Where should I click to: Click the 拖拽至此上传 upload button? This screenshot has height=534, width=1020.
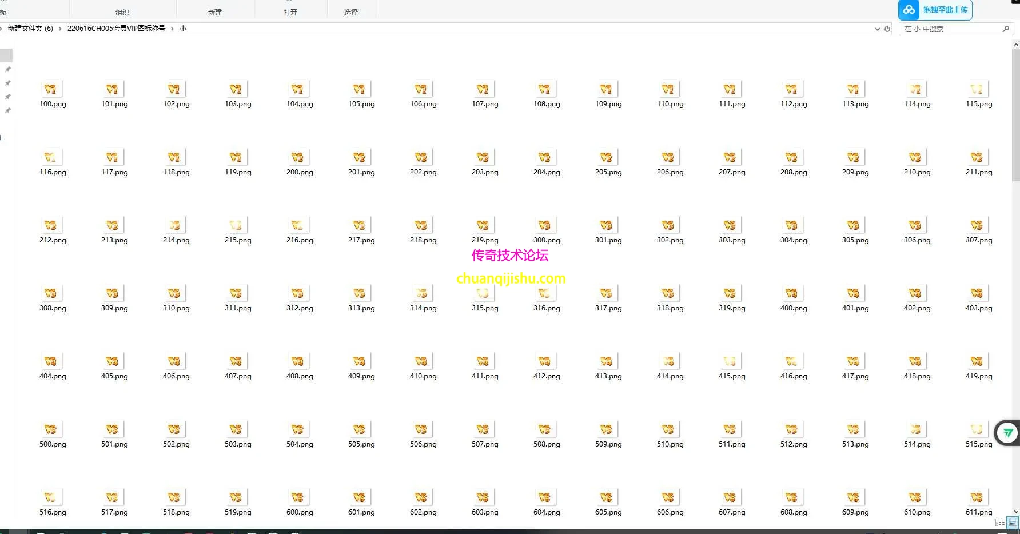click(935, 10)
